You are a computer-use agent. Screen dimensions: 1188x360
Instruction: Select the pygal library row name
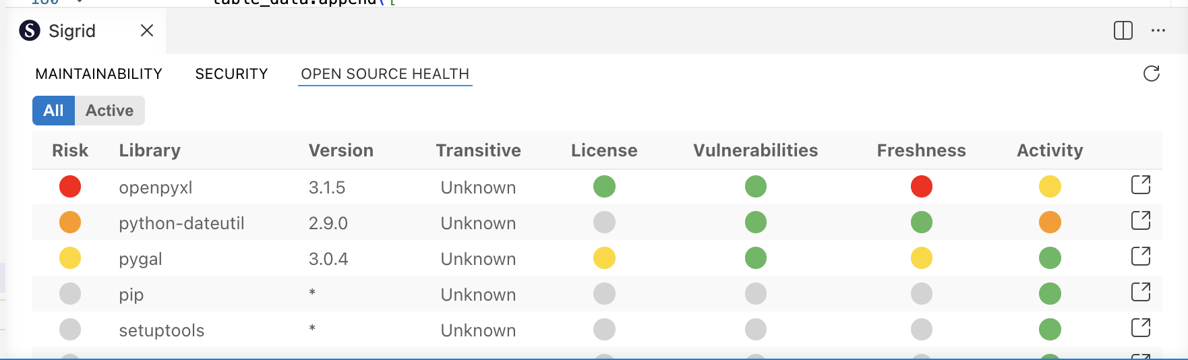140,259
